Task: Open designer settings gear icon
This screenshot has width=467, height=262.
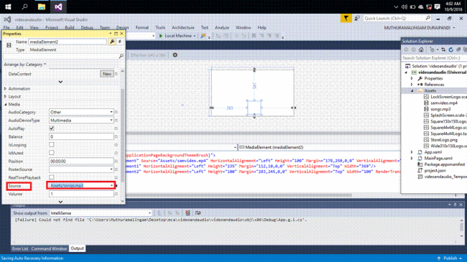Action: point(175,55)
